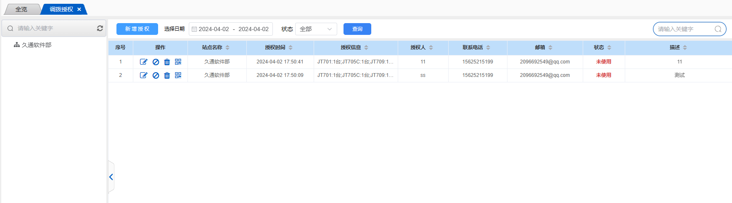Viewport: 732px width, 203px height.
Task: Delete row 2 using the trash icon
Action: [x=167, y=75]
